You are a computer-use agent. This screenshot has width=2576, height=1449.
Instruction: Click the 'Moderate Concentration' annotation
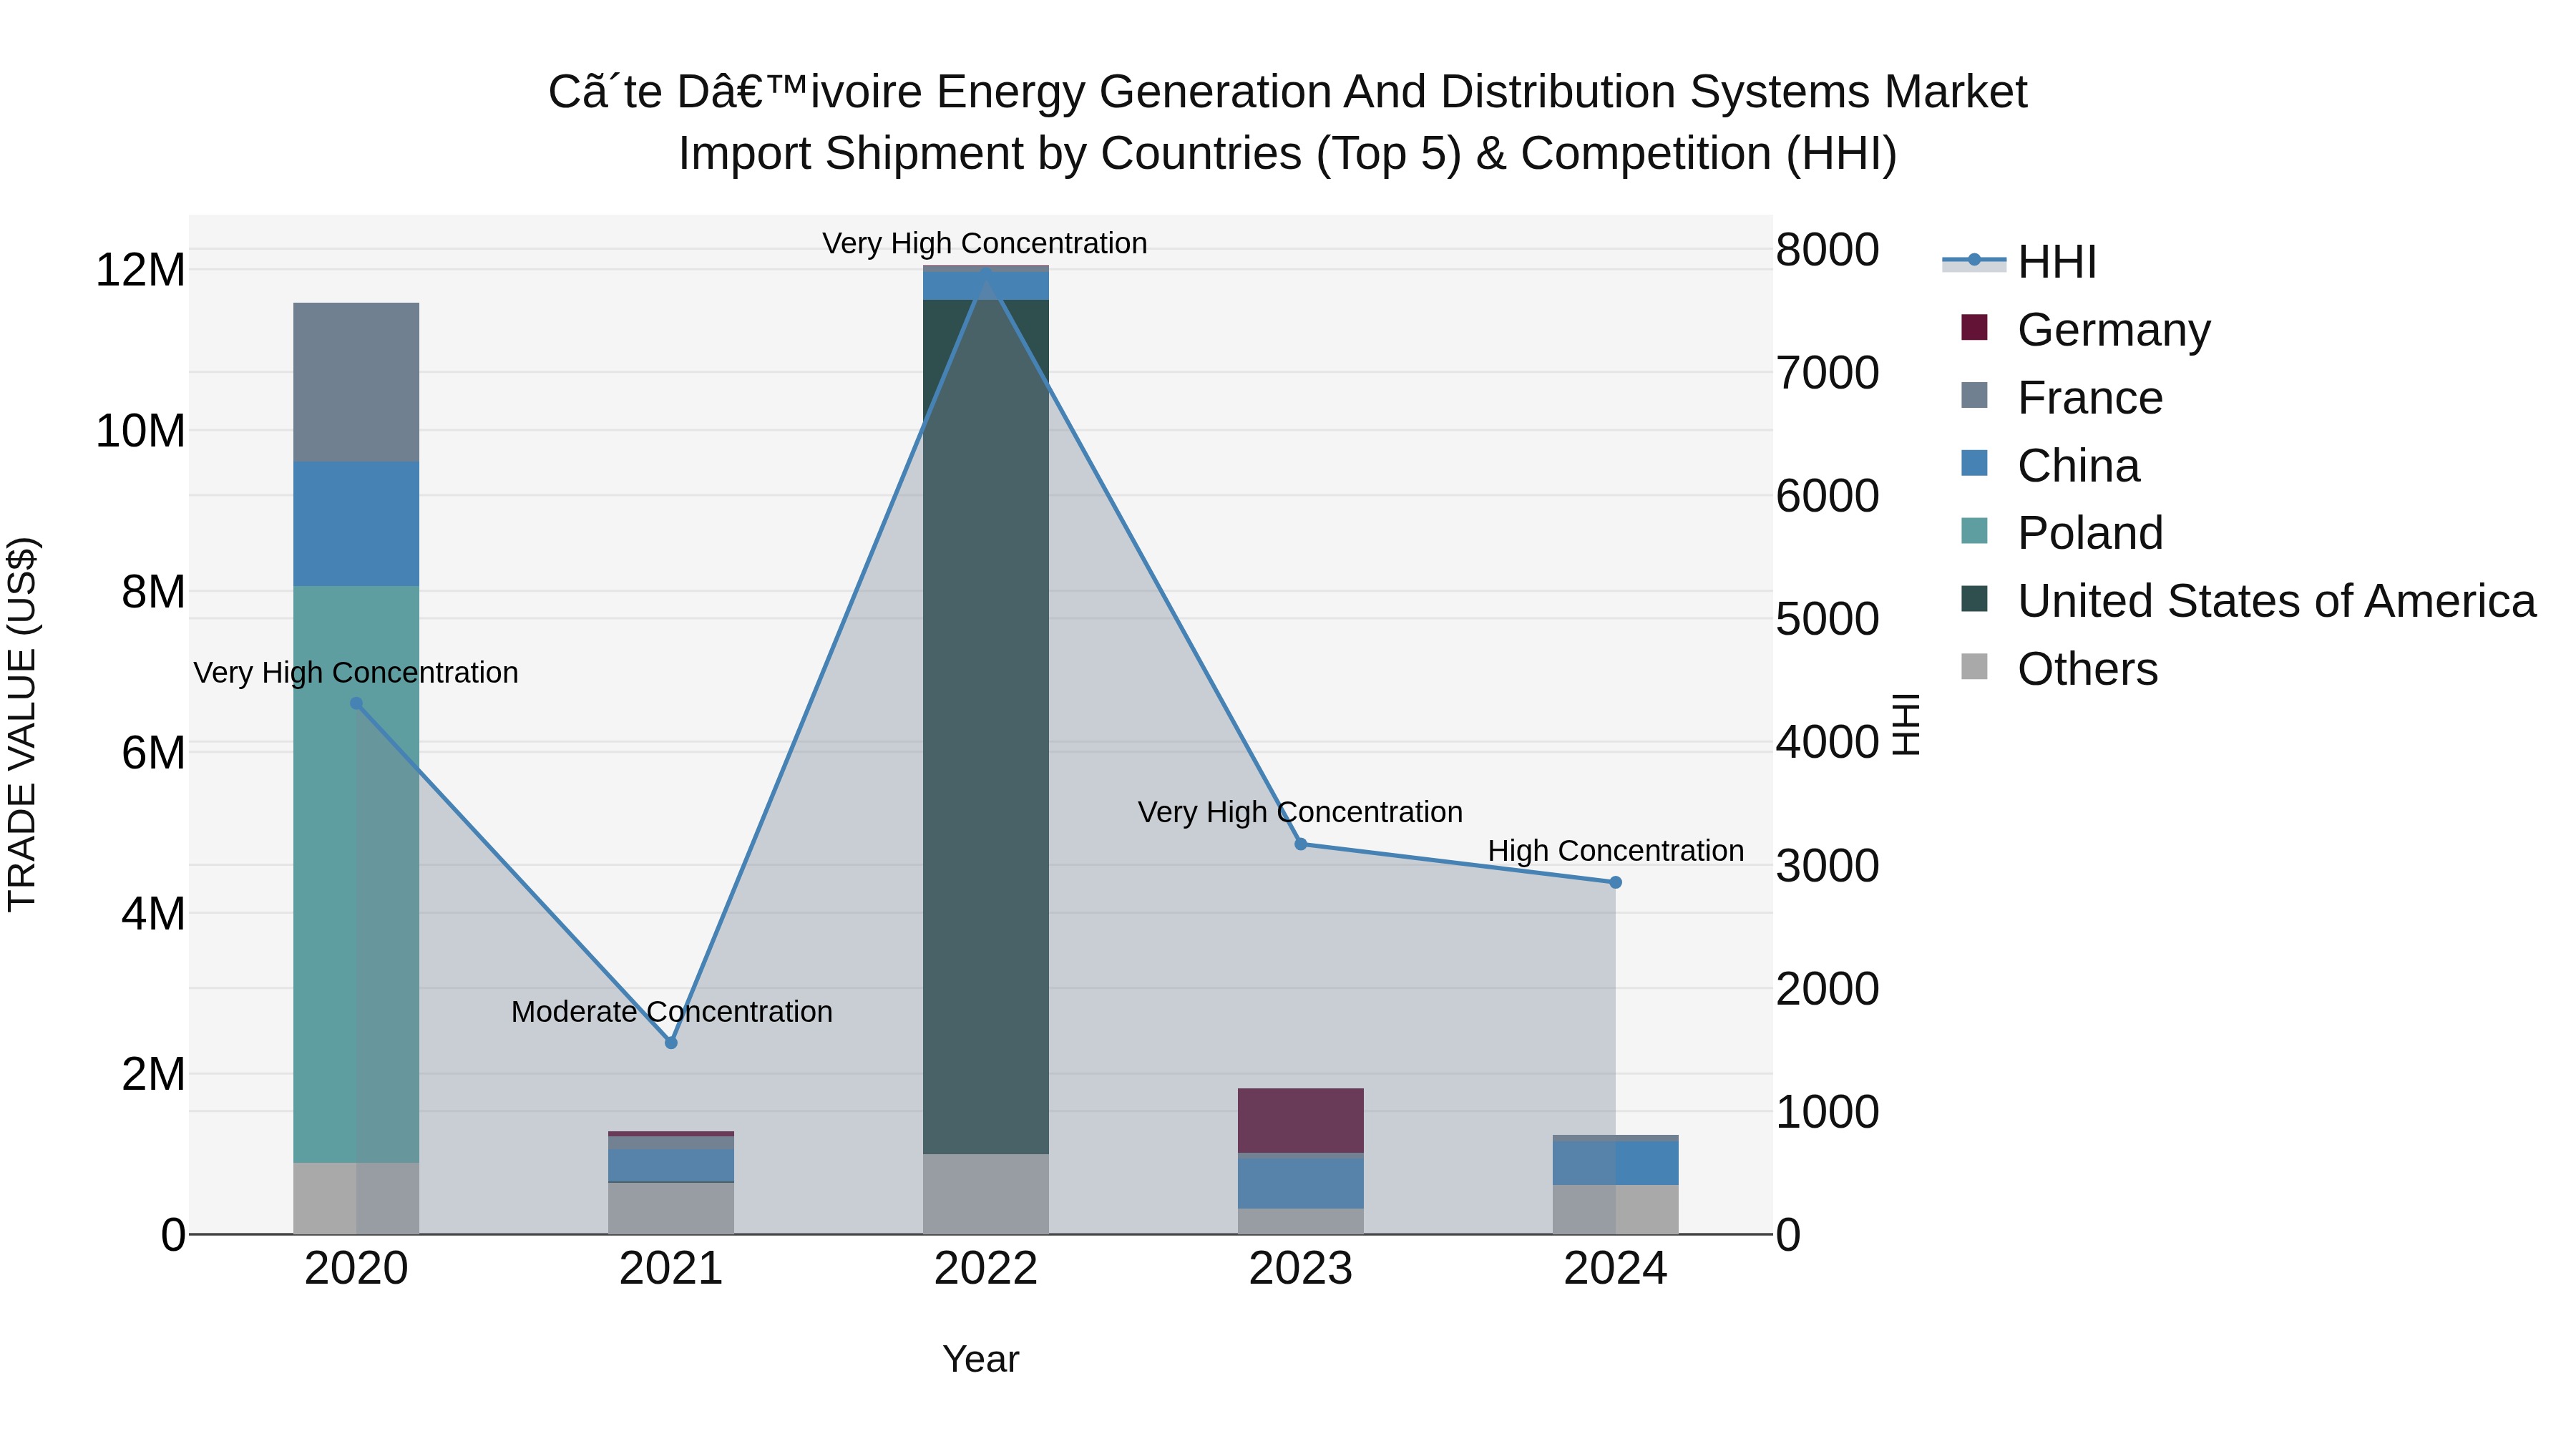pyautogui.click(x=671, y=1011)
